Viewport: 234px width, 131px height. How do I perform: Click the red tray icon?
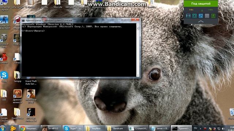[x=205, y=128]
